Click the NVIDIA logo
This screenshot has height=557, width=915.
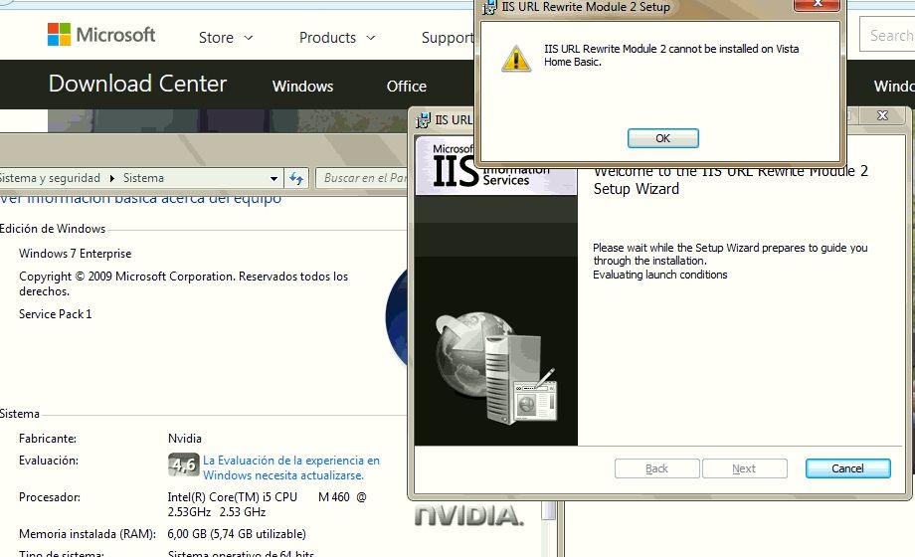(469, 515)
